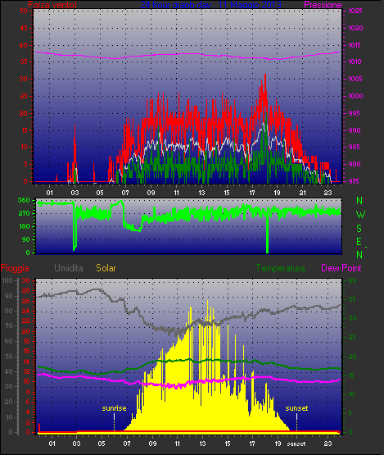Click the 180 on the wind-direction axis
384x455 pixels.
tap(24, 226)
